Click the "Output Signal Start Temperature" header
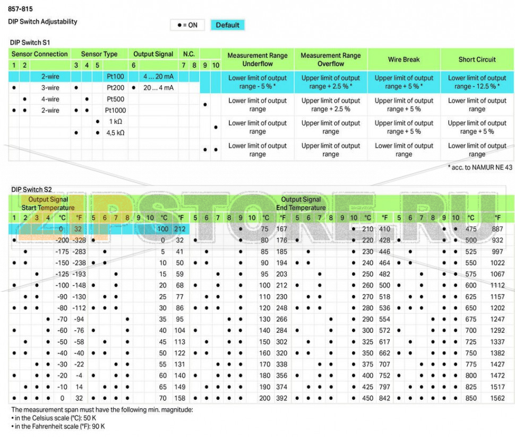Screen dimensions: 515x437 (48, 204)
